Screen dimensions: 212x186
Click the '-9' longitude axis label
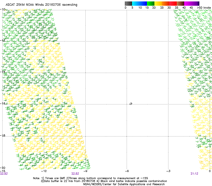[85, 171]
